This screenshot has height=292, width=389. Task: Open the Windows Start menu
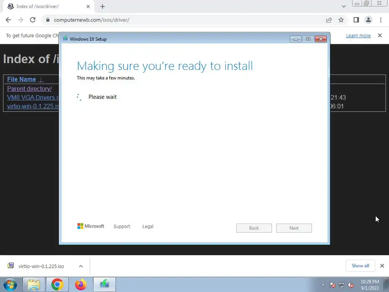pyautogui.click(x=10, y=284)
